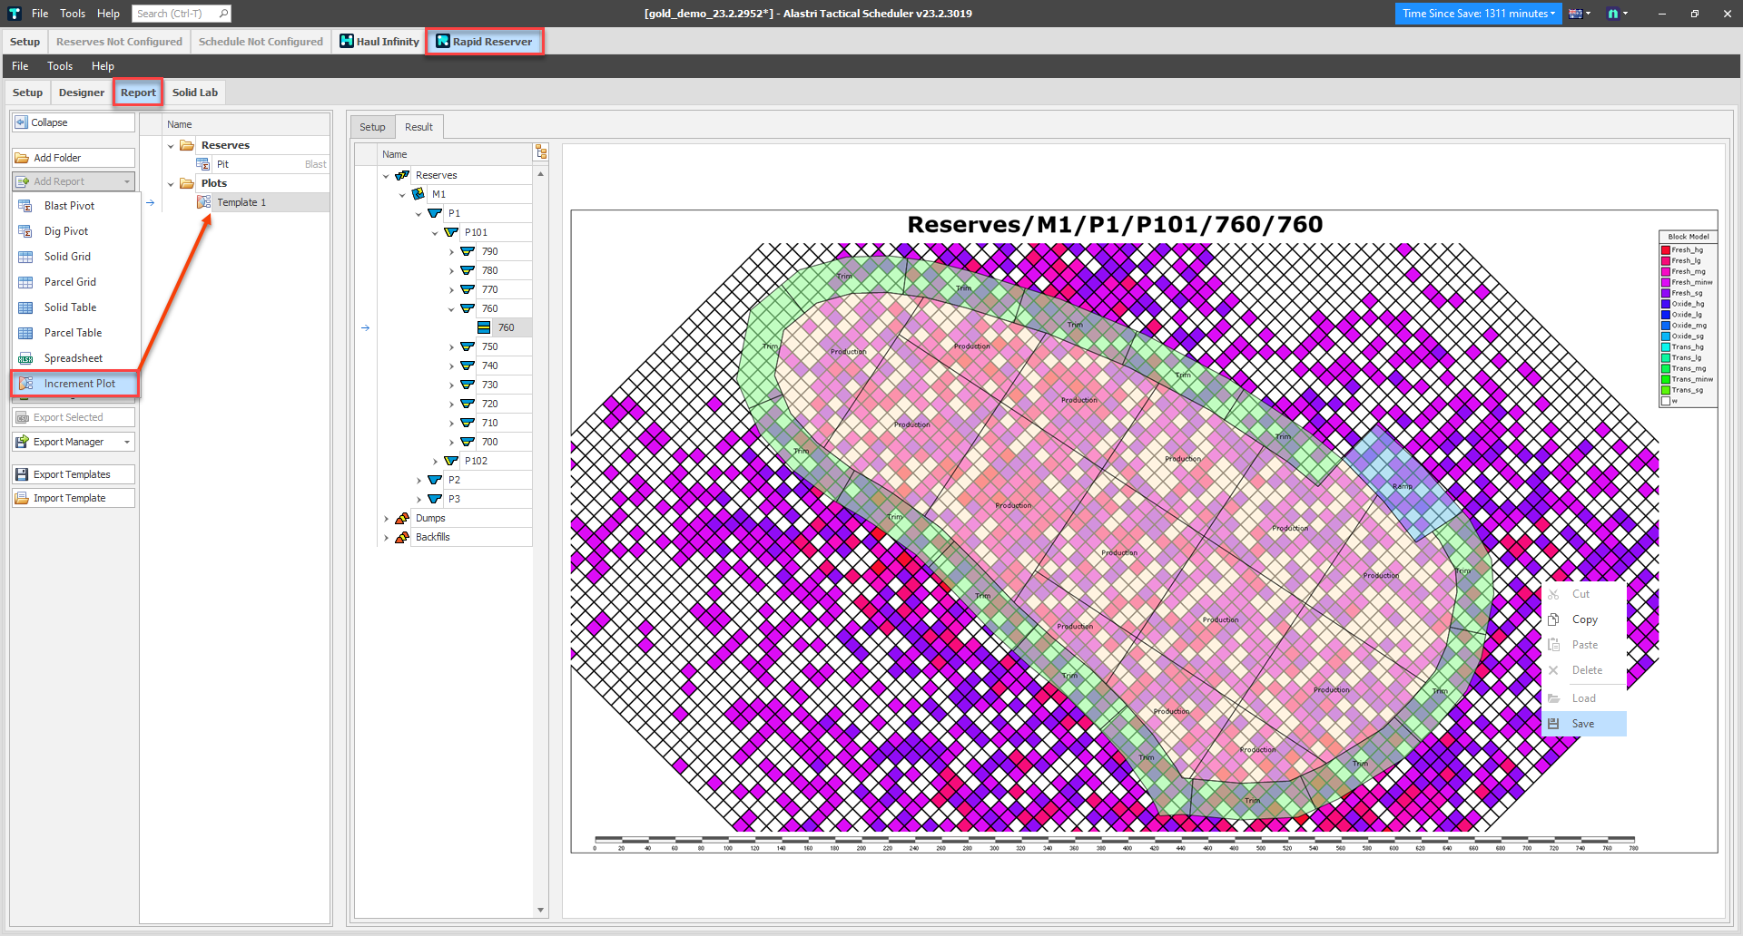Click the tree options icon beside Name header
The width and height of the screenshot is (1743, 936).
coord(541,152)
